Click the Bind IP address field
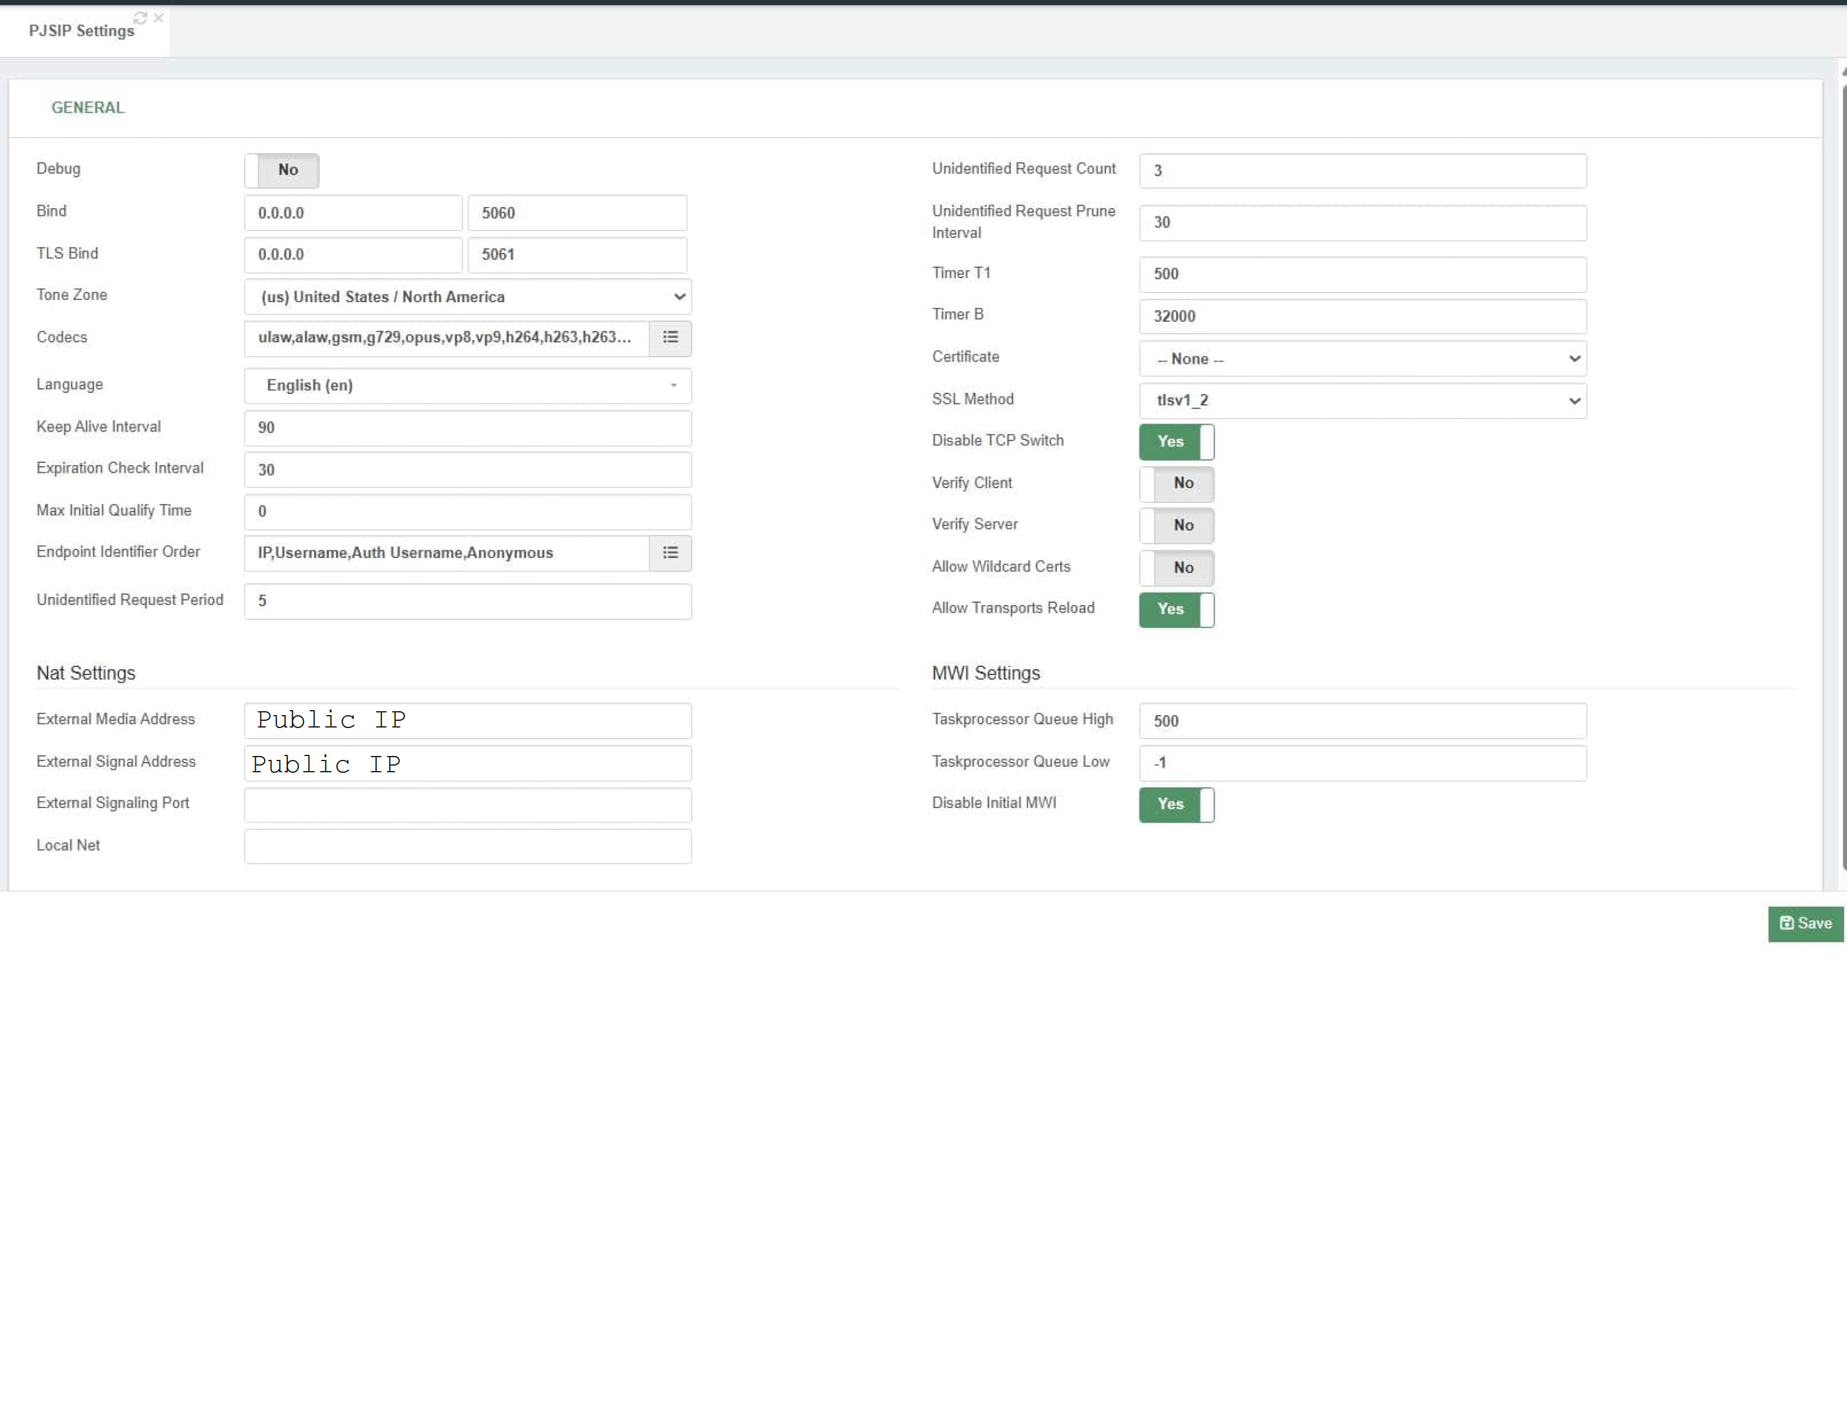 tap(354, 213)
